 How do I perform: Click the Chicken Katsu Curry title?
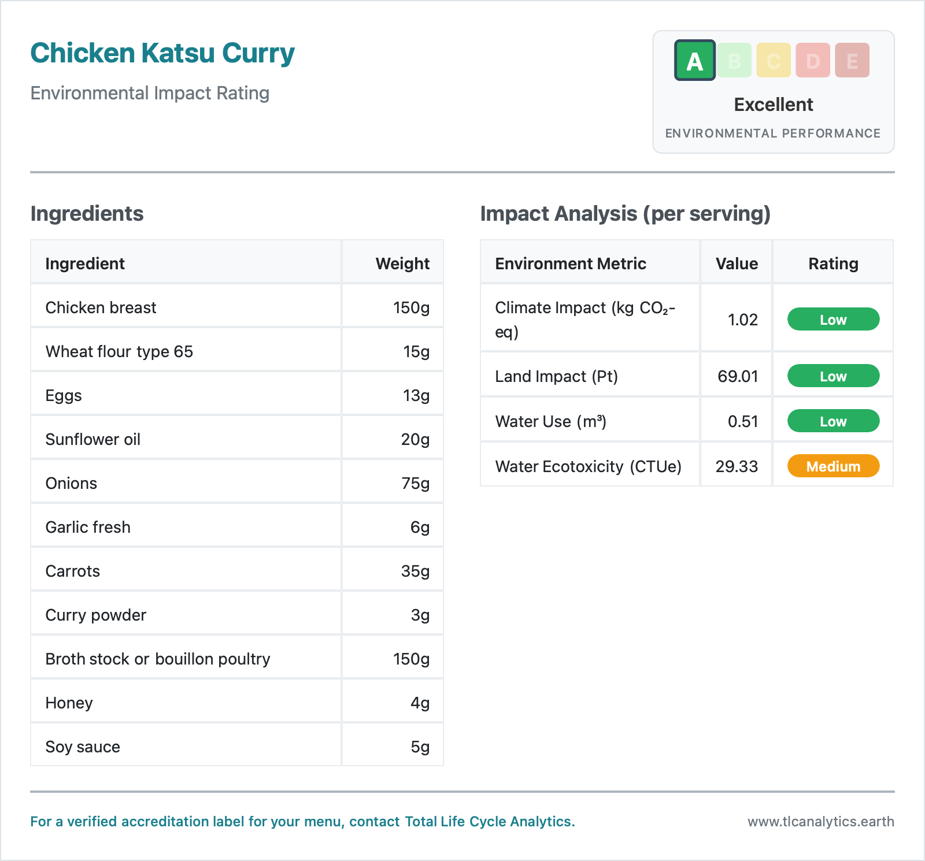pos(162,53)
